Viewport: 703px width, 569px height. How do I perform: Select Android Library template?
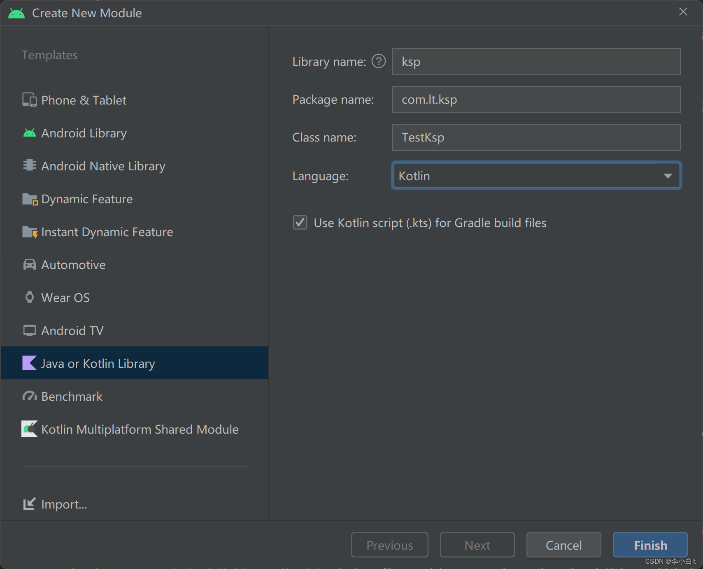(135, 133)
